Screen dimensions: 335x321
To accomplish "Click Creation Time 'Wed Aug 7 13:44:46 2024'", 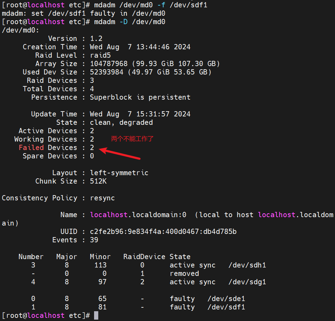I will point(140,47).
